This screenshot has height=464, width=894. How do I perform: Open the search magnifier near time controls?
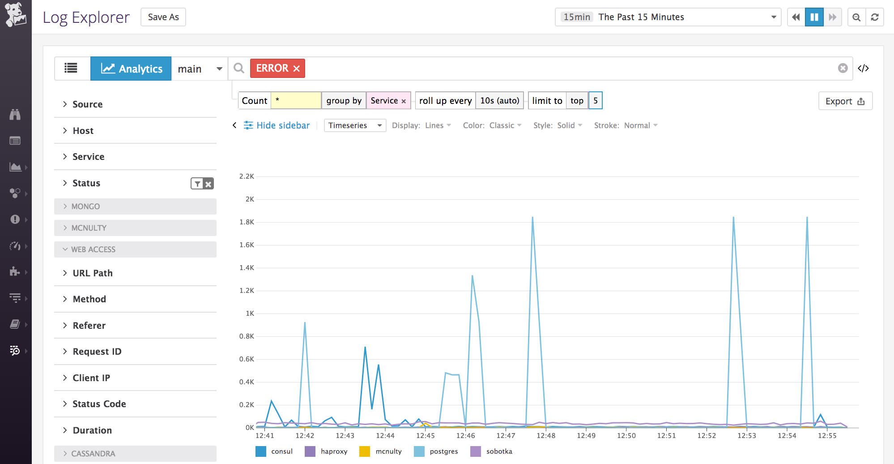pos(856,17)
